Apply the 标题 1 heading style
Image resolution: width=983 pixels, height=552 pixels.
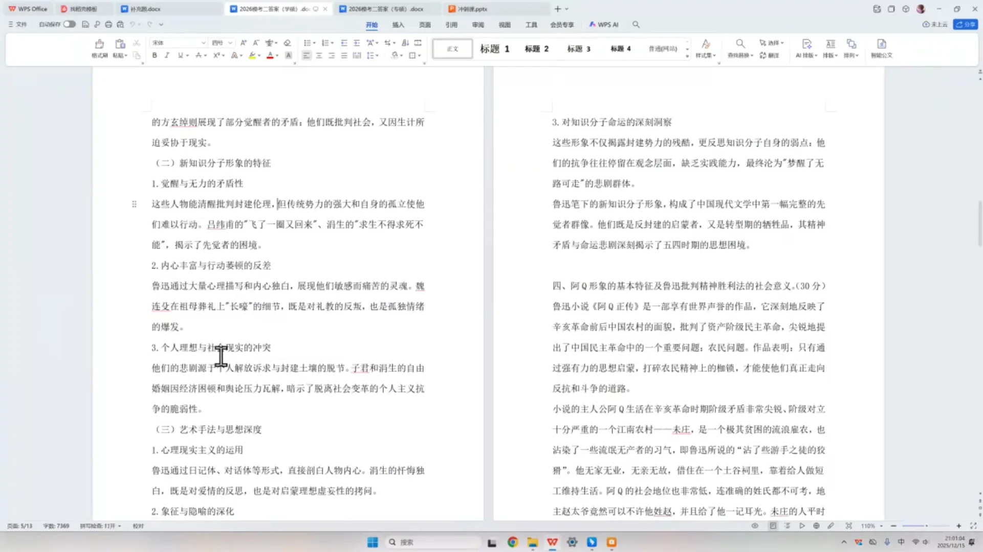(494, 49)
